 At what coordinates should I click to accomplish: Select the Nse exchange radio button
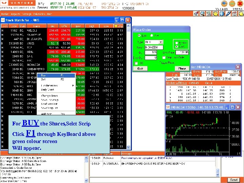click(x=139, y=35)
